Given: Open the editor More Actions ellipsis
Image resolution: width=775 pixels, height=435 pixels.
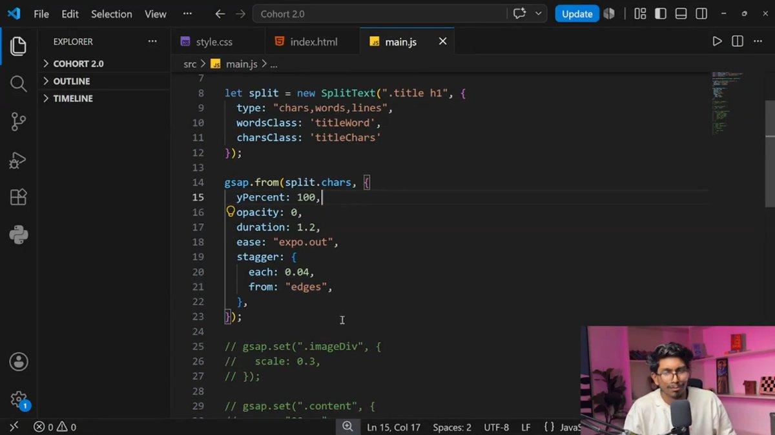Looking at the screenshot, I should [757, 41].
